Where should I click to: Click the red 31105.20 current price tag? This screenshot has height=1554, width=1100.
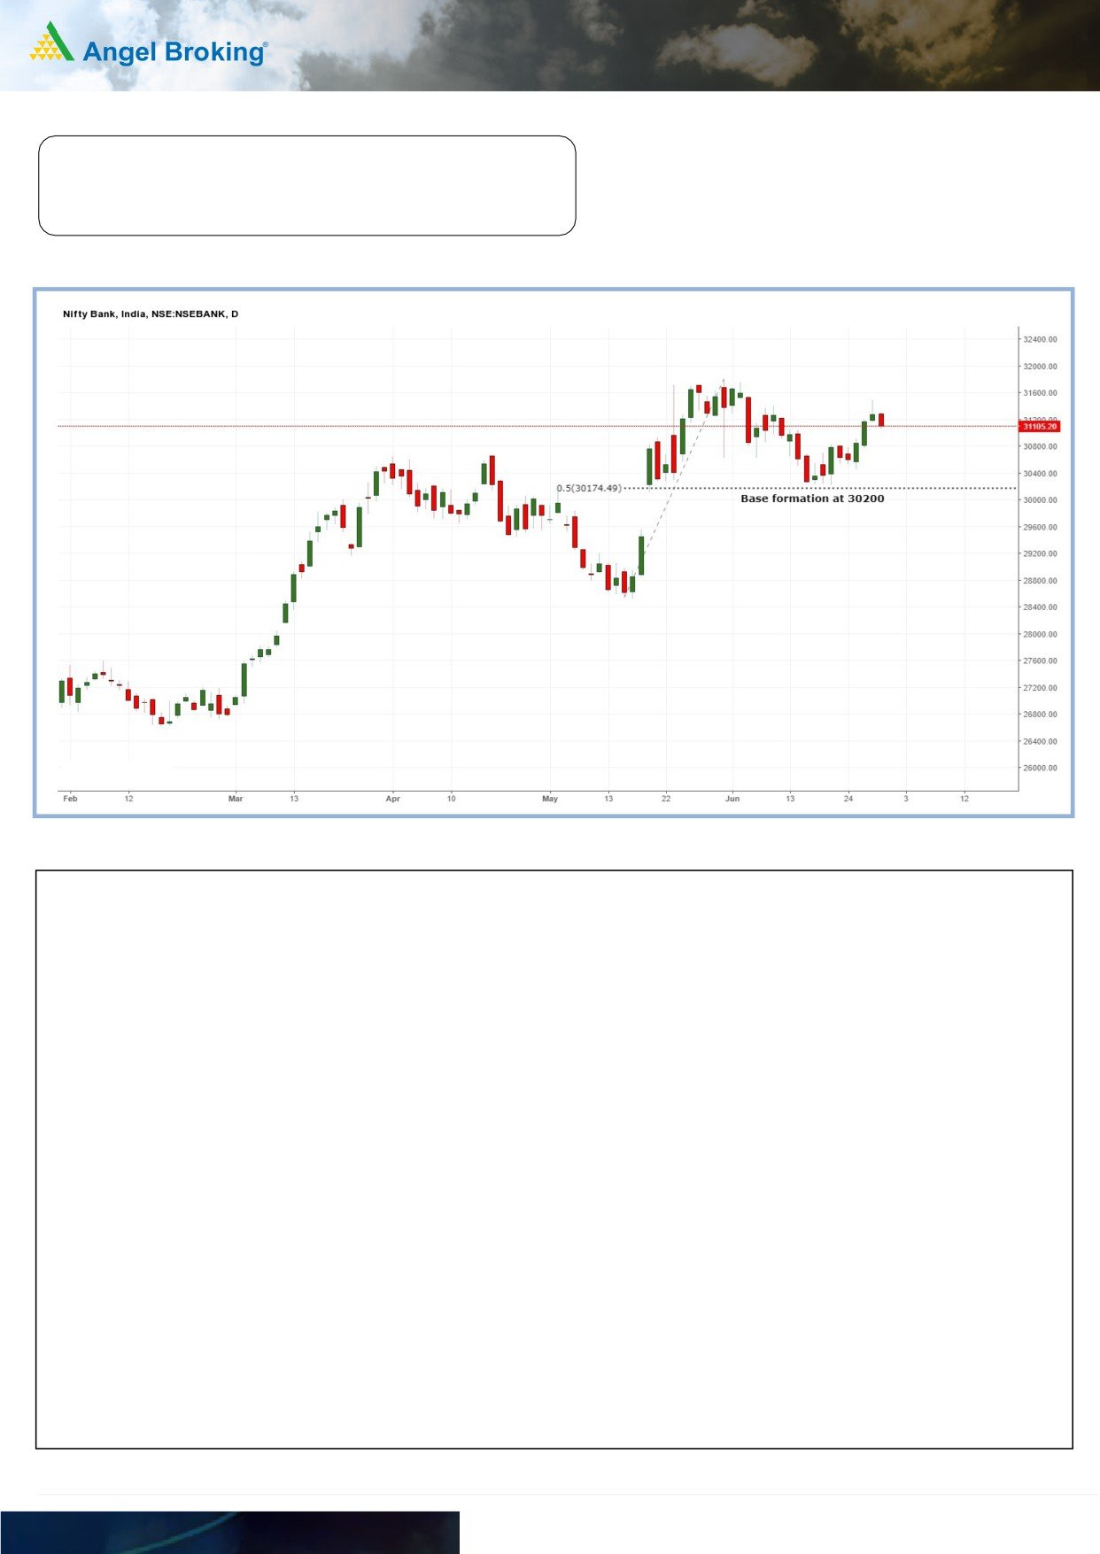(1039, 427)
